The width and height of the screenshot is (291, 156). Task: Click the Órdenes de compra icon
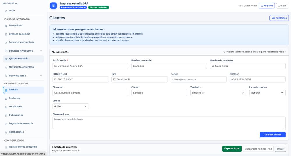pos(6,34)
